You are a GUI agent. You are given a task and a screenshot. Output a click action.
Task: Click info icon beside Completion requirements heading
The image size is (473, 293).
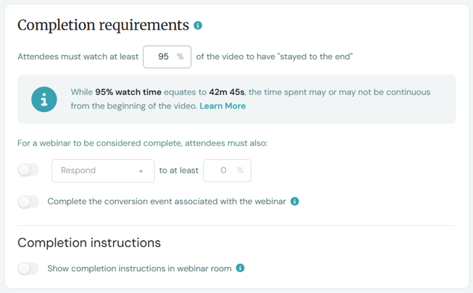click(198, 25)
